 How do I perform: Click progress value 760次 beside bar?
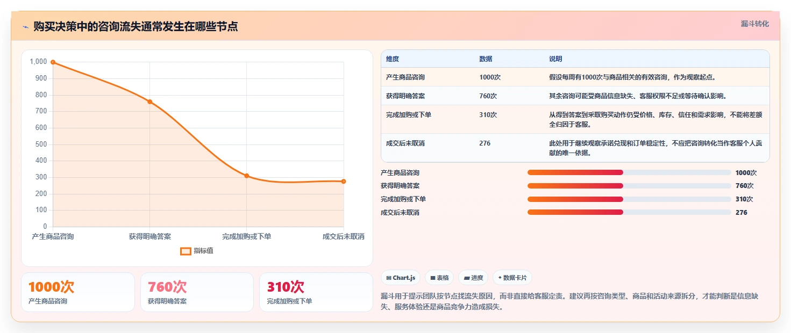point(744,186)
